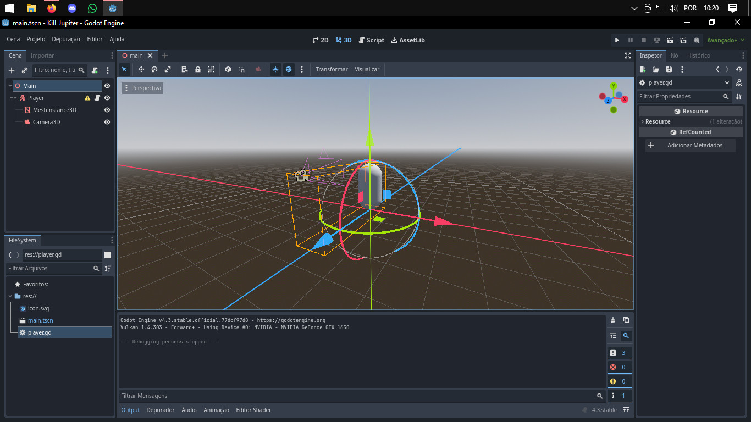Toggle FileSystem split view mode
This screenshot has width=751, height=422.
(108, 255)
